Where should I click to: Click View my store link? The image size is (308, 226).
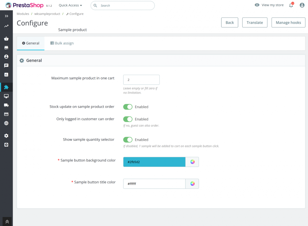(273, 5)
